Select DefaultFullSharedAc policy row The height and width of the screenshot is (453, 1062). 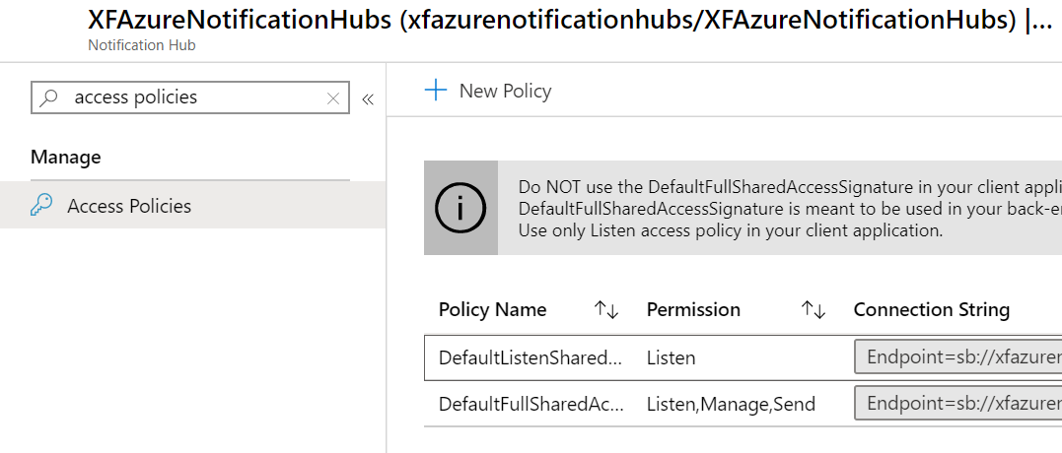click(743, 404)
